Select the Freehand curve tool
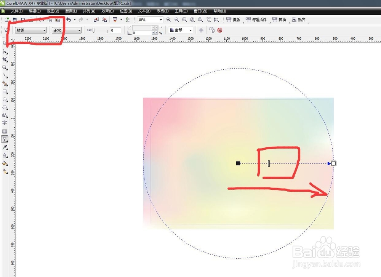381x277 pixels. click(x=5, y=75)
